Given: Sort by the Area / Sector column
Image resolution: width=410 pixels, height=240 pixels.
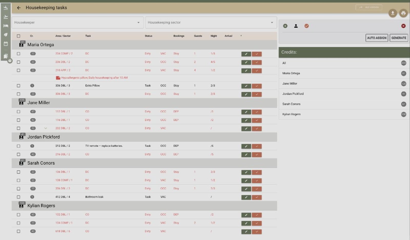Looking at the screenshot, I should click(63, 36).
